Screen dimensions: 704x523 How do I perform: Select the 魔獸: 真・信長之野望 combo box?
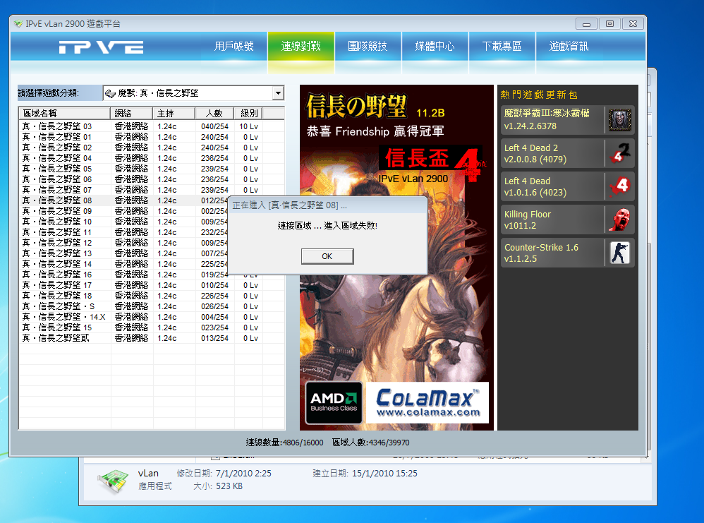point(193,93)
